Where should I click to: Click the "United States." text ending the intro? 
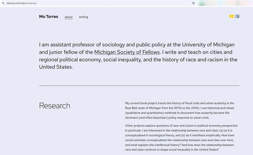tap(56, 67)
